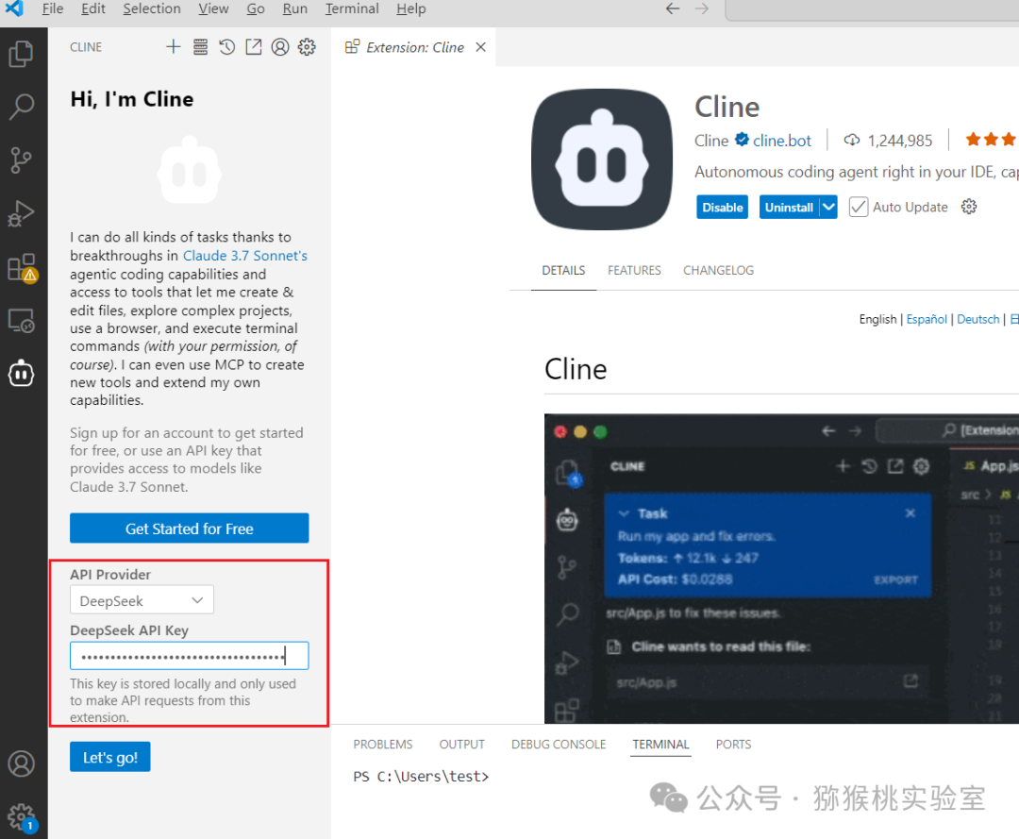Open the cline.bot publisher link

pyautogui.click(x=782, y=141)
